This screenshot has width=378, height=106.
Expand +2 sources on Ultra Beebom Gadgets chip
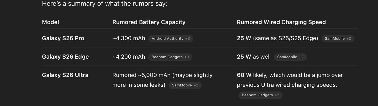tap(277, 95)
